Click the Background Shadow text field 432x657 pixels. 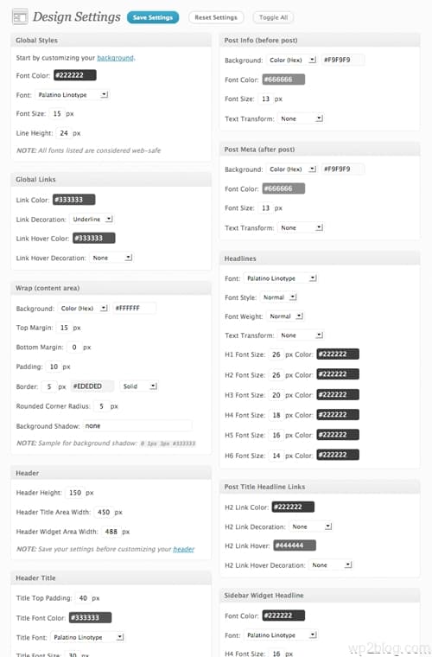point(137,426)
